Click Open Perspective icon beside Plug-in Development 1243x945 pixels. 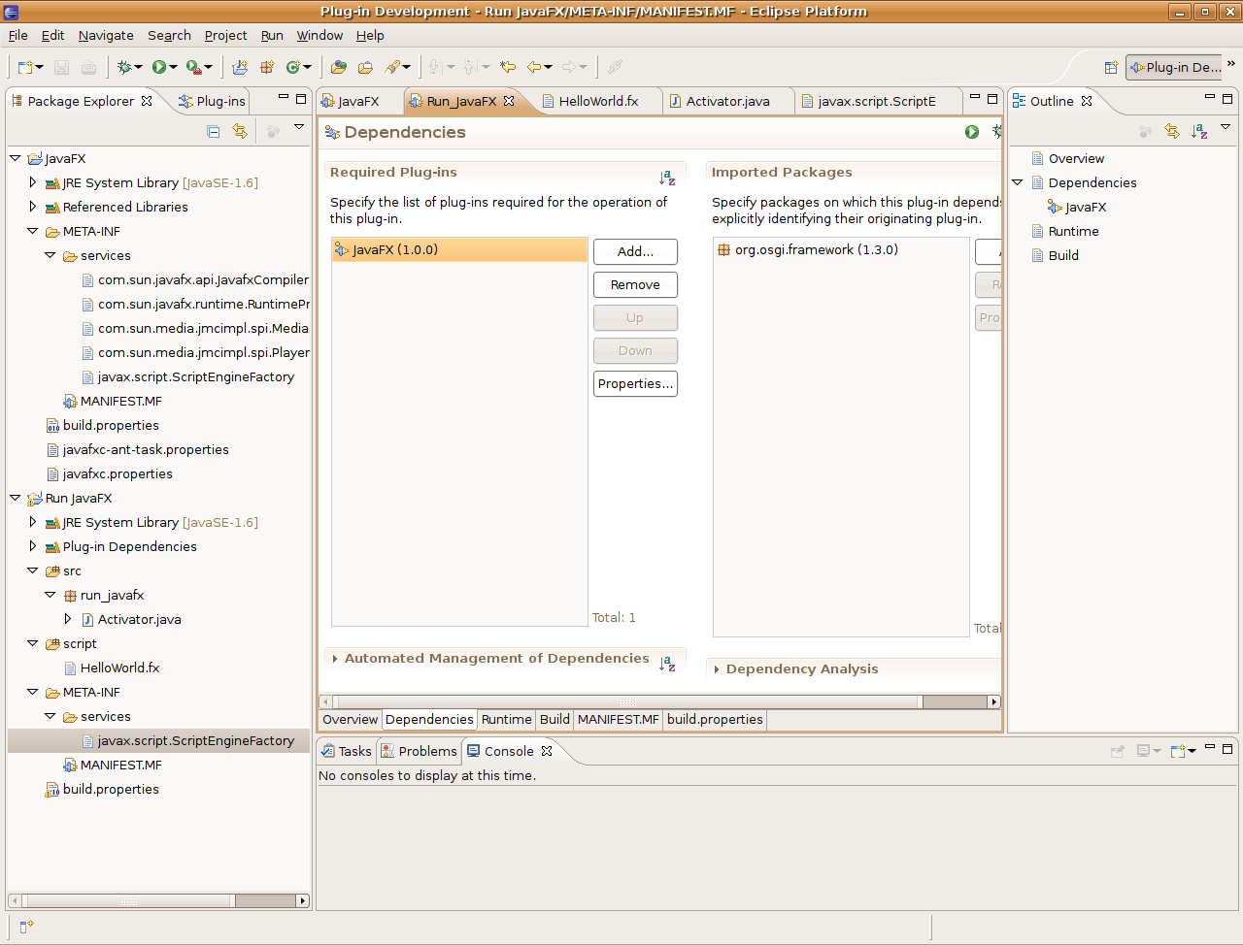pyautogui.click(x=1111, y=67)
